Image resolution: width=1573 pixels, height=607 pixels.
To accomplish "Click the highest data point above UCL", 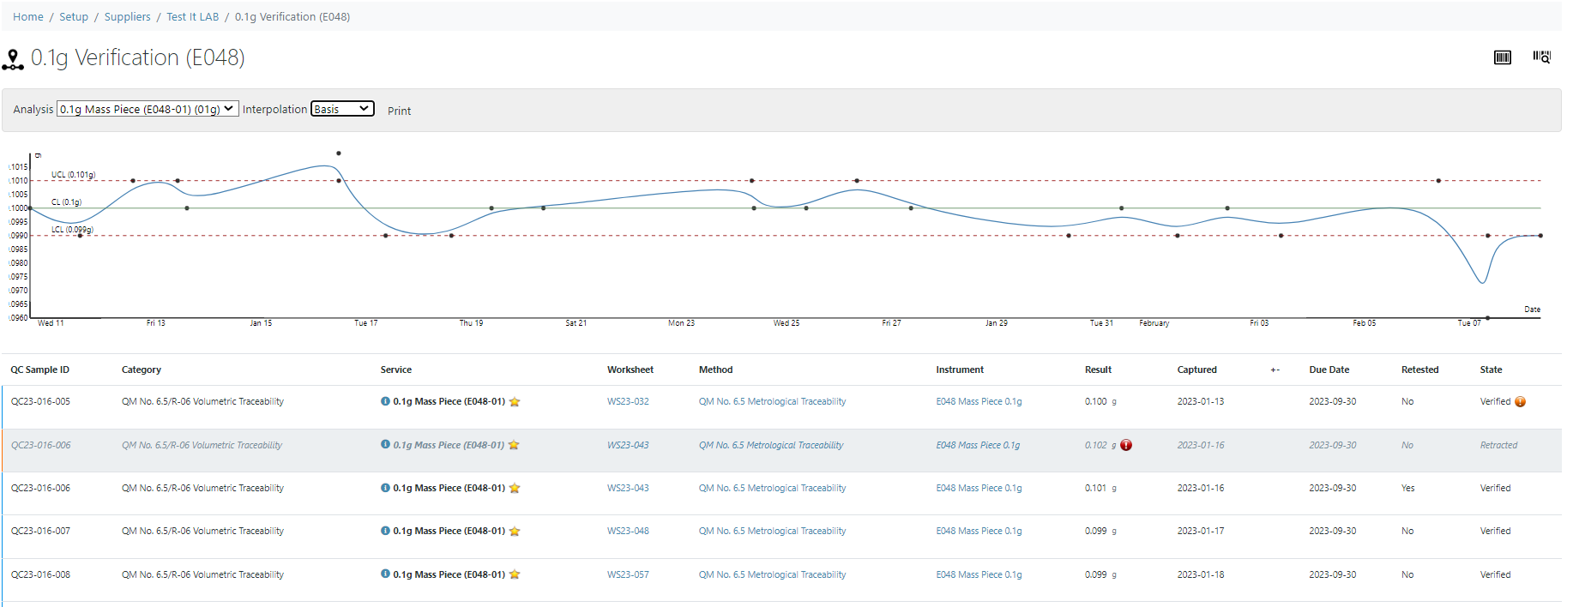I will click(x=339, y=153).
